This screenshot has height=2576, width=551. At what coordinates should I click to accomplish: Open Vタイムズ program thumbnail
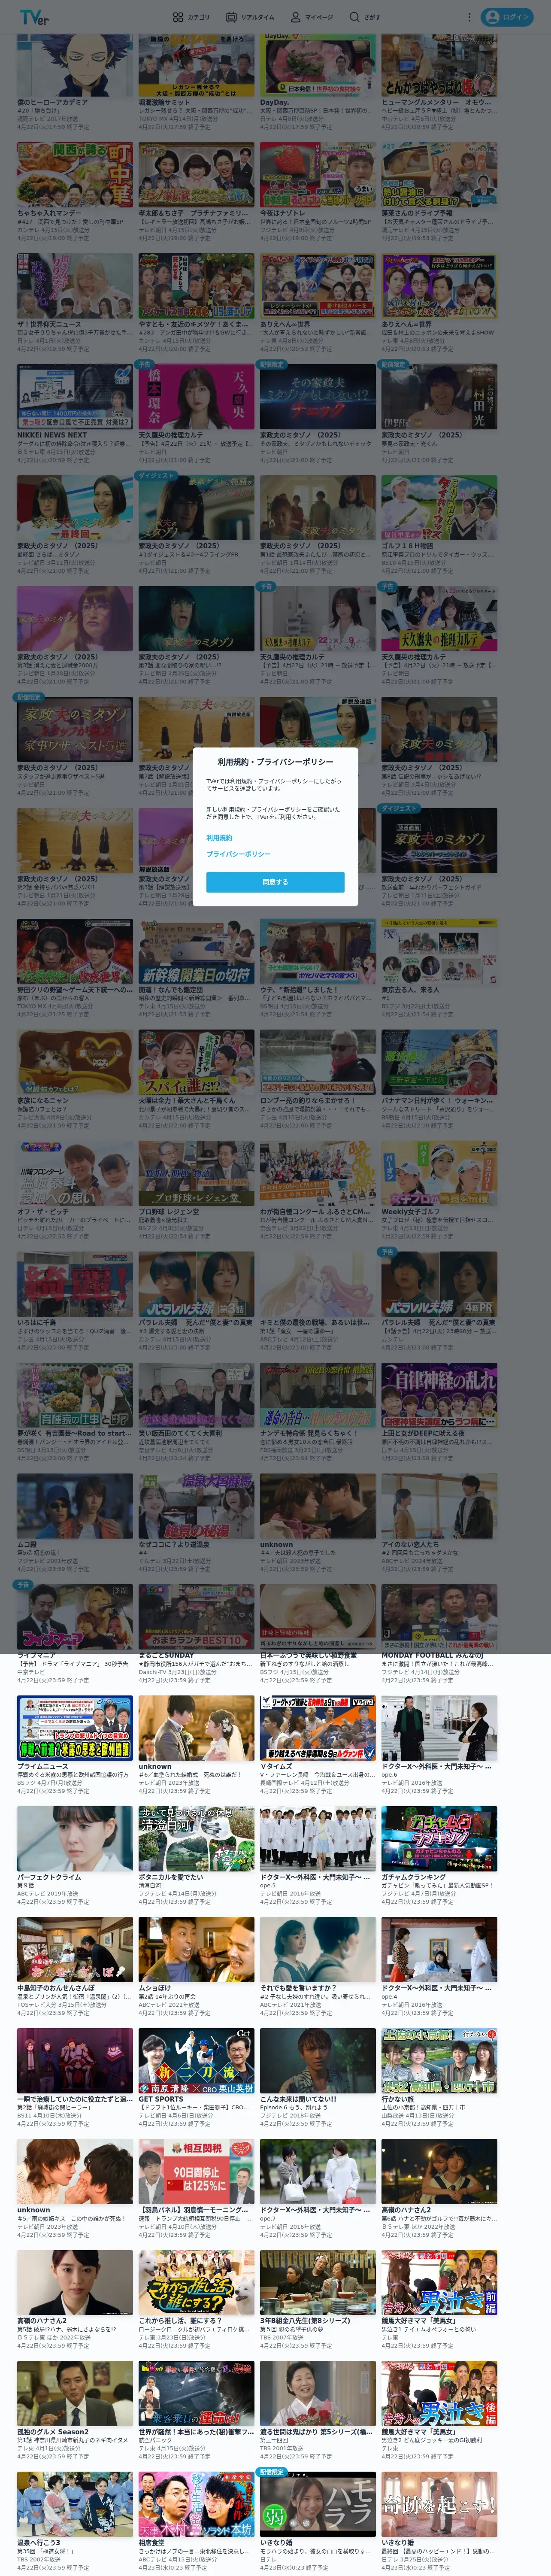(x=318, y=1728)
